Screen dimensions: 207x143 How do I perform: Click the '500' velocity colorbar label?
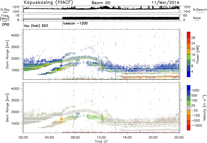click(x=194, y=95)
